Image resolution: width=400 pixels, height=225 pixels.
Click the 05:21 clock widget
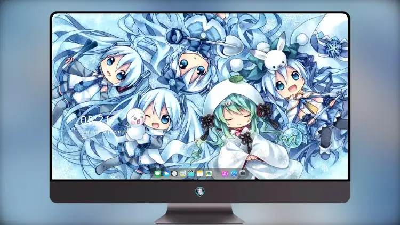[95, 120]
